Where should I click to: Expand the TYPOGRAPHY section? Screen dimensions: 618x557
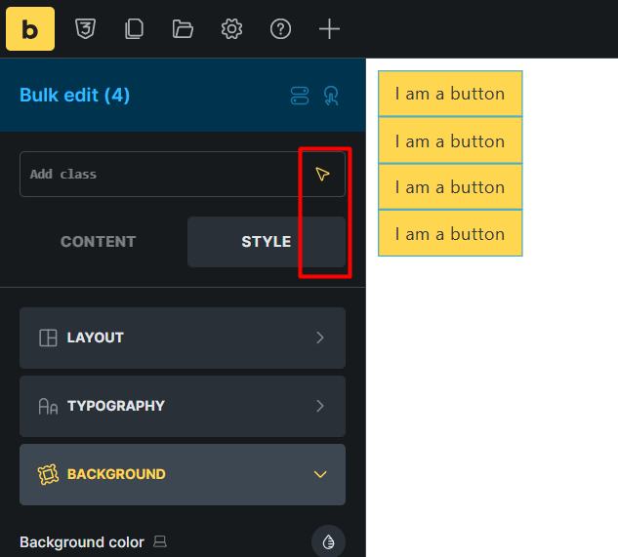(183, 406)
